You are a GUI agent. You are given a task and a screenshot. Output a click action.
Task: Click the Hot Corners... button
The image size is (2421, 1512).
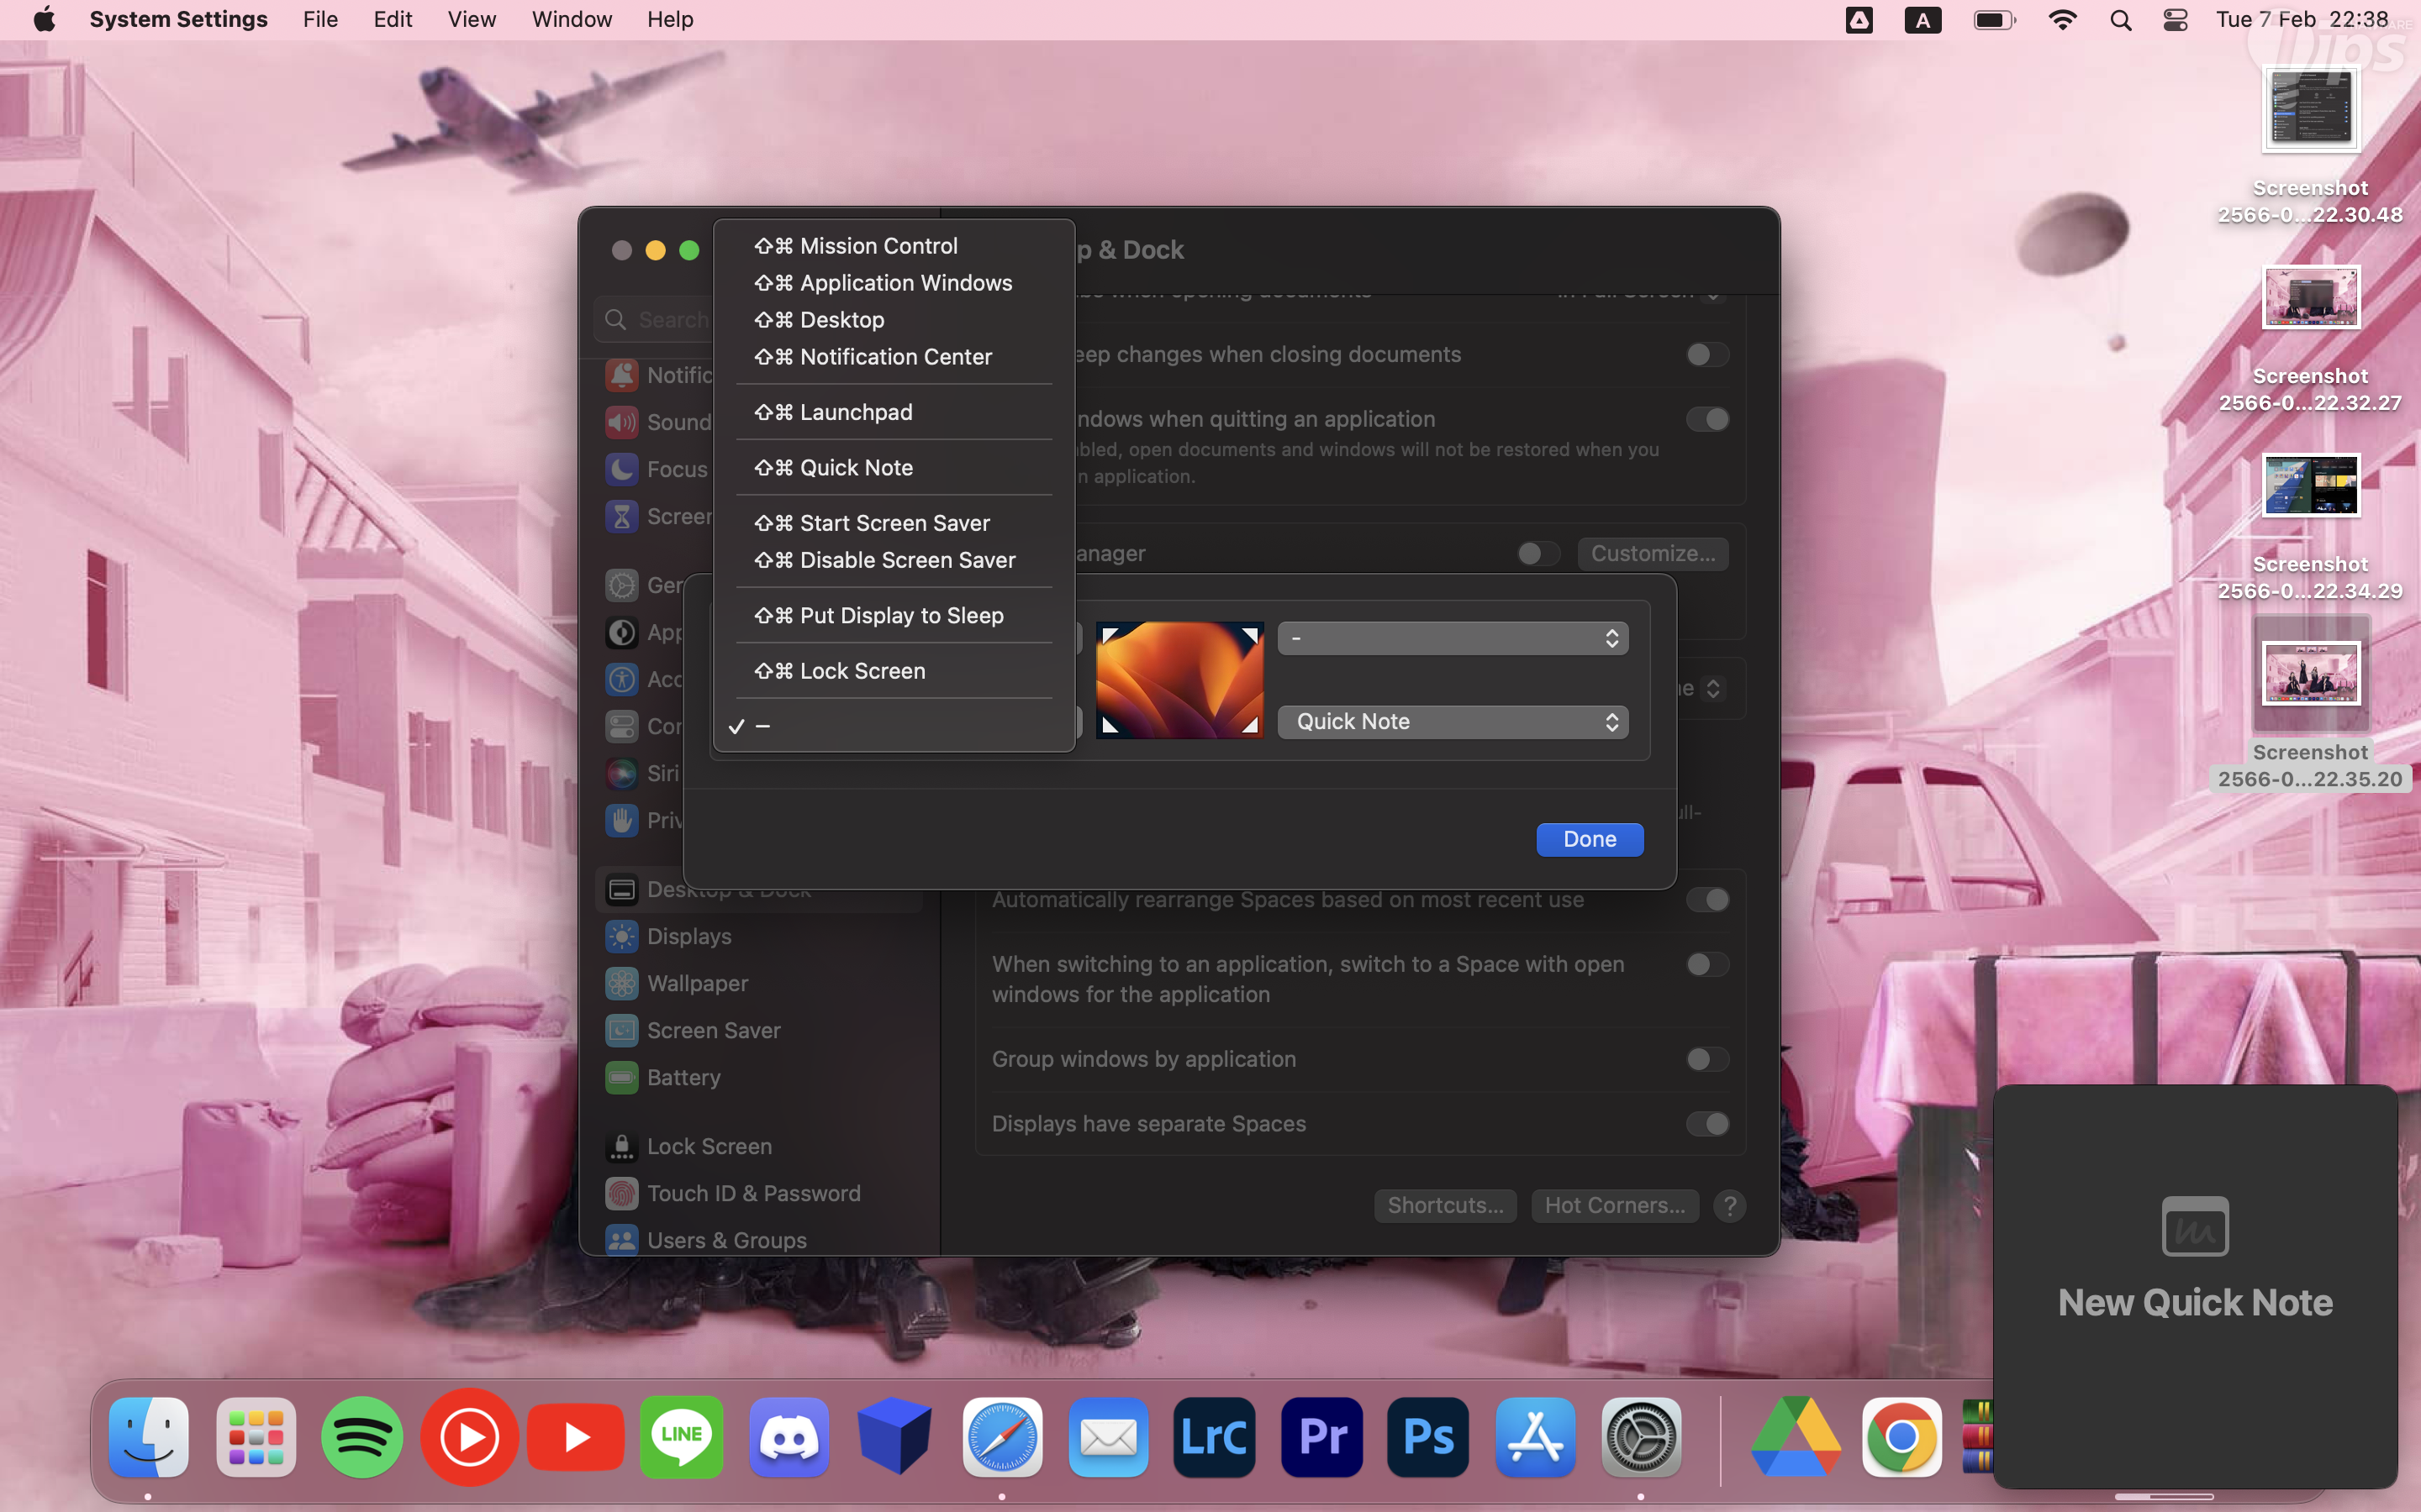coord(1614,1205)
